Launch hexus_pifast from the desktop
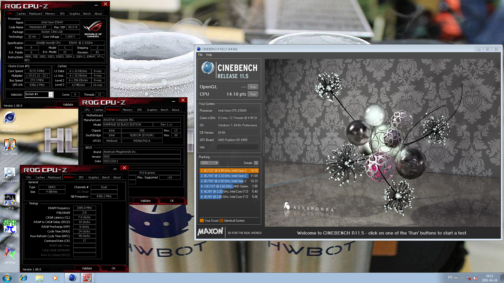 click(10, 175)
